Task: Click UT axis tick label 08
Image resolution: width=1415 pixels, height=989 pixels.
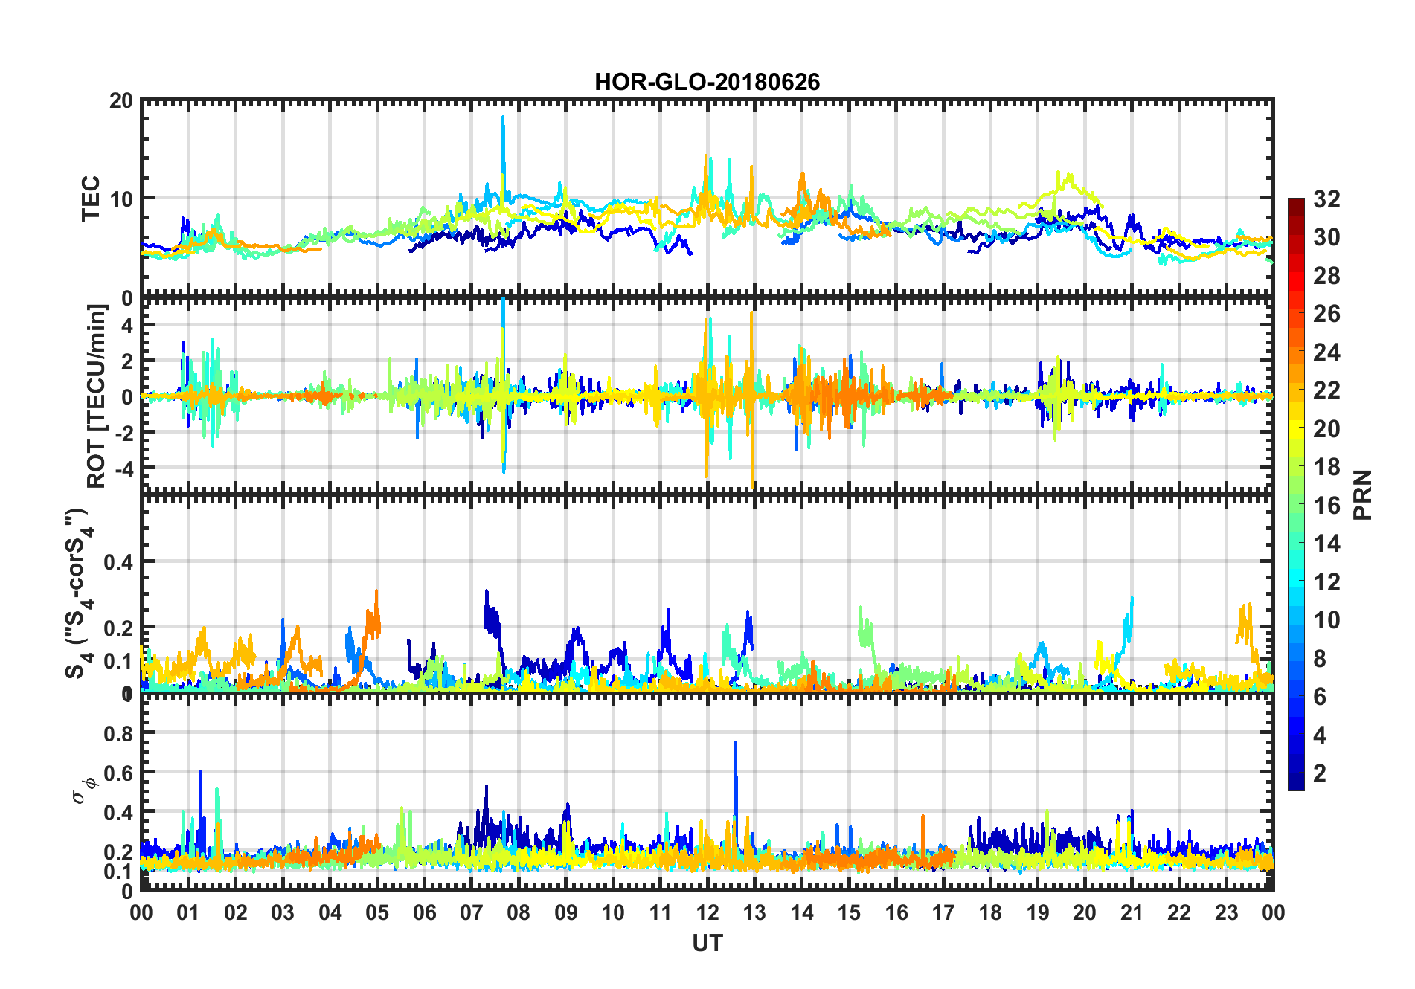Action: click(519, 912)
